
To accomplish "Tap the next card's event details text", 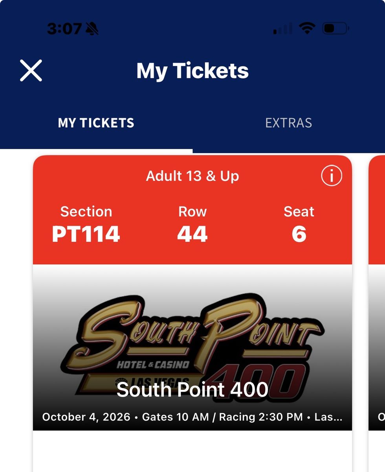I will click(x=381, y=417).
